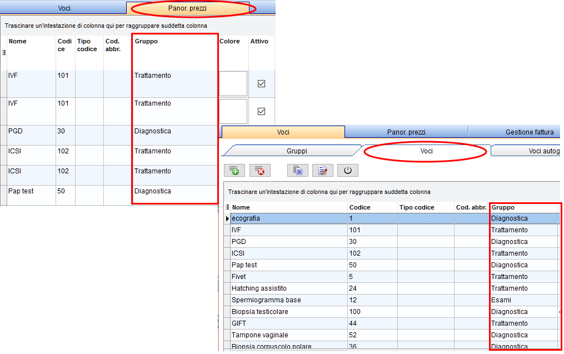
Task: Open the color box in the first IVF row
Action: pos(233,83)
